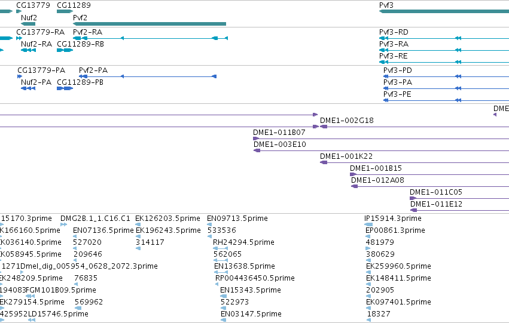
Task: Select the DME1-011B07 clone arrow
Action: (x=381, y=139)
